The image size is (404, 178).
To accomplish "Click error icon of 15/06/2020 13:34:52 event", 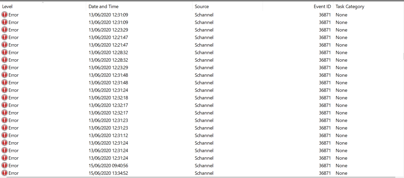I will click(x=4, y=173).
